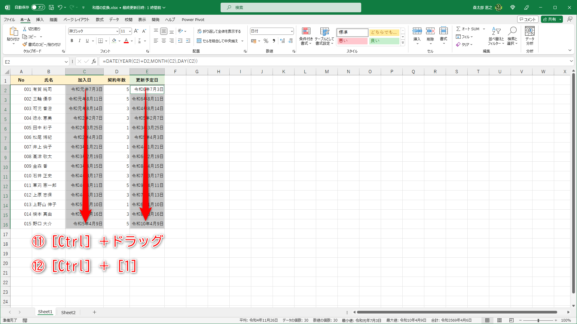Click the 共有 share button
577x324 pixels.
(x=549, y=19)
